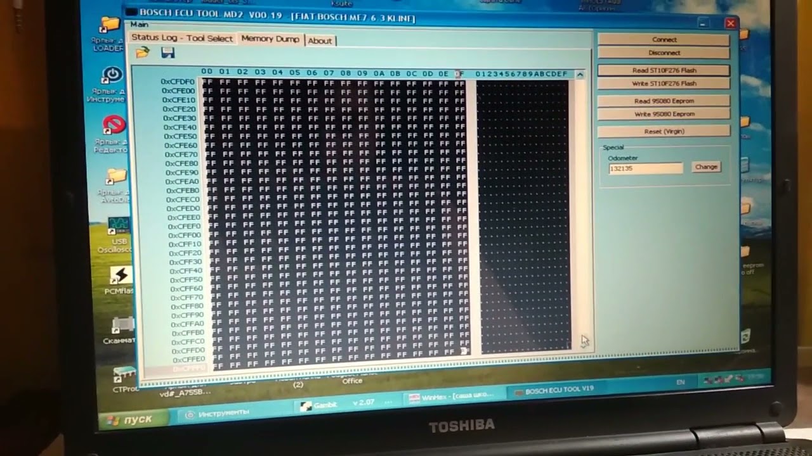Select address row 0xCFDF0
The height and width of the screenshot is (456, 812).
(178, 82)
